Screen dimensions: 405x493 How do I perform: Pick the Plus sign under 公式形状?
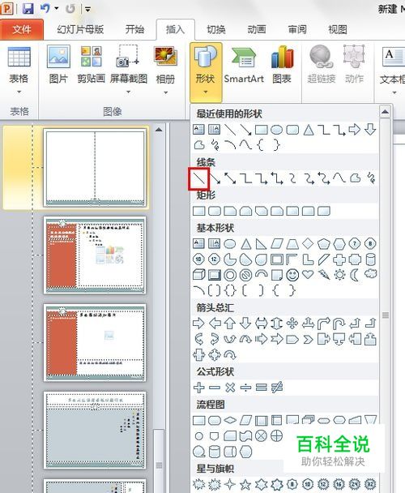click(199, 388)
